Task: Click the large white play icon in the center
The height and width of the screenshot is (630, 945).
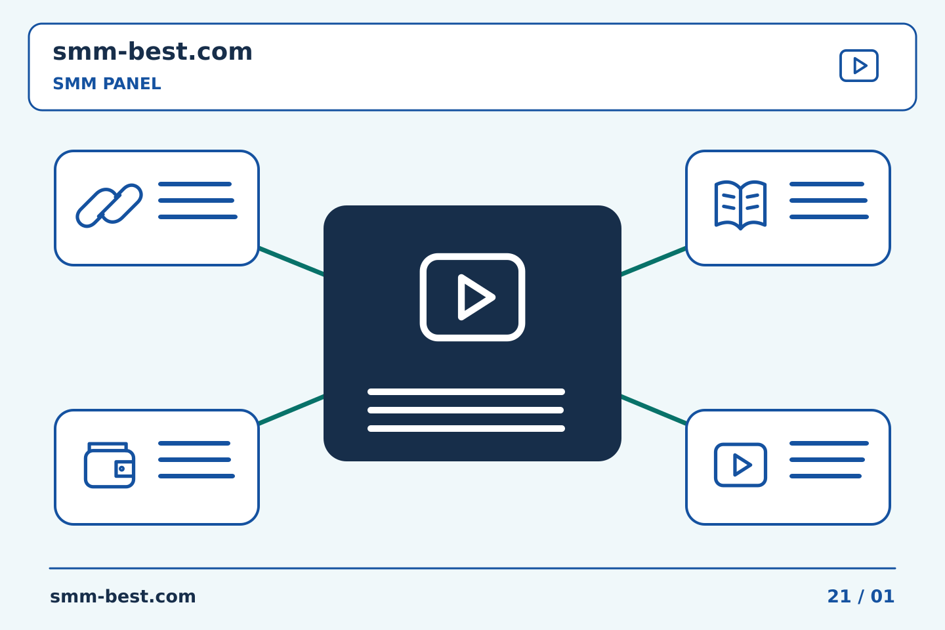Action: pyautogui.click(x=472, y=297)
